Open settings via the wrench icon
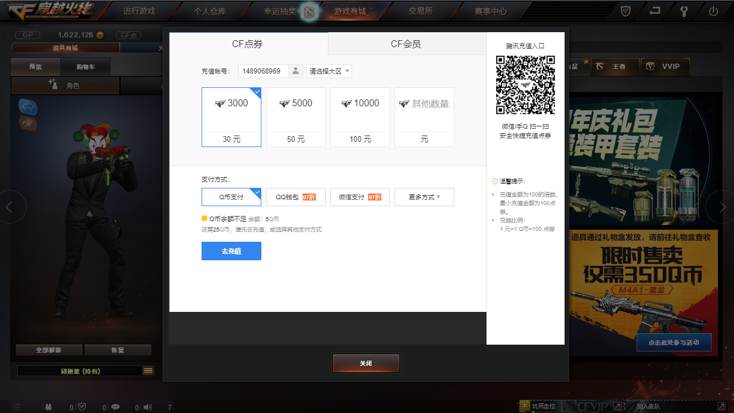 [x=684, y=10]
